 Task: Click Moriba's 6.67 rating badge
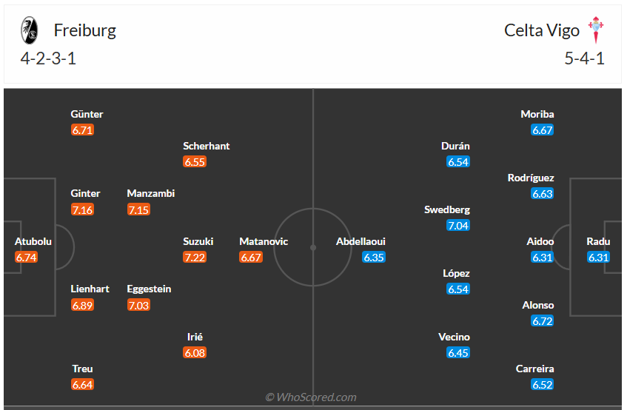tap(543, 130)
